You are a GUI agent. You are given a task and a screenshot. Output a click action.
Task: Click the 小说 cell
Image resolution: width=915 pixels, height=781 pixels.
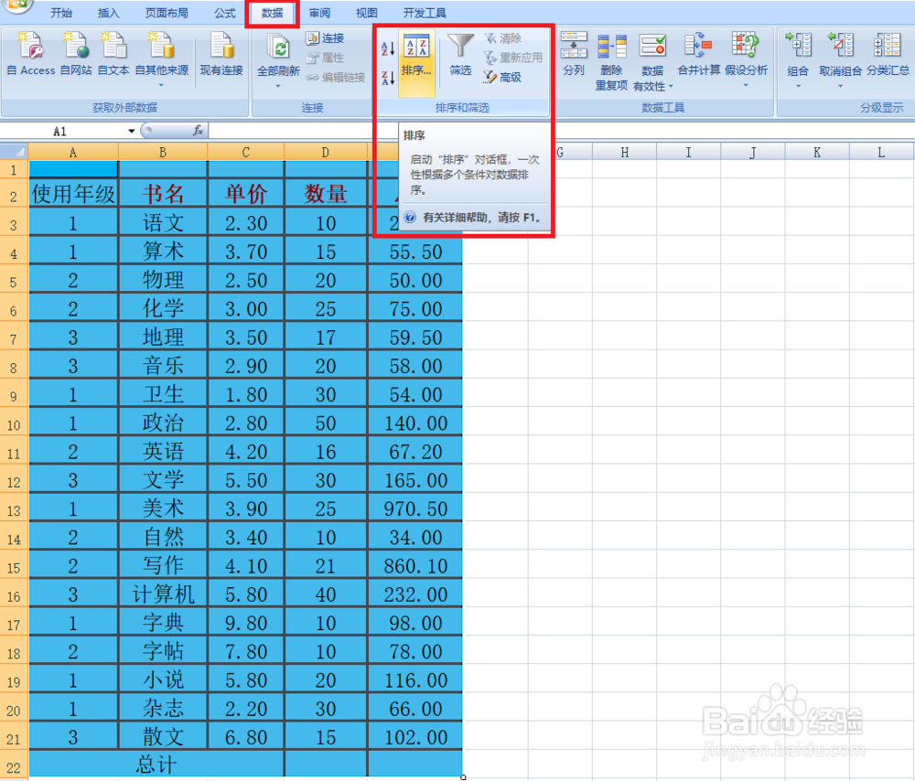point(163,679)
